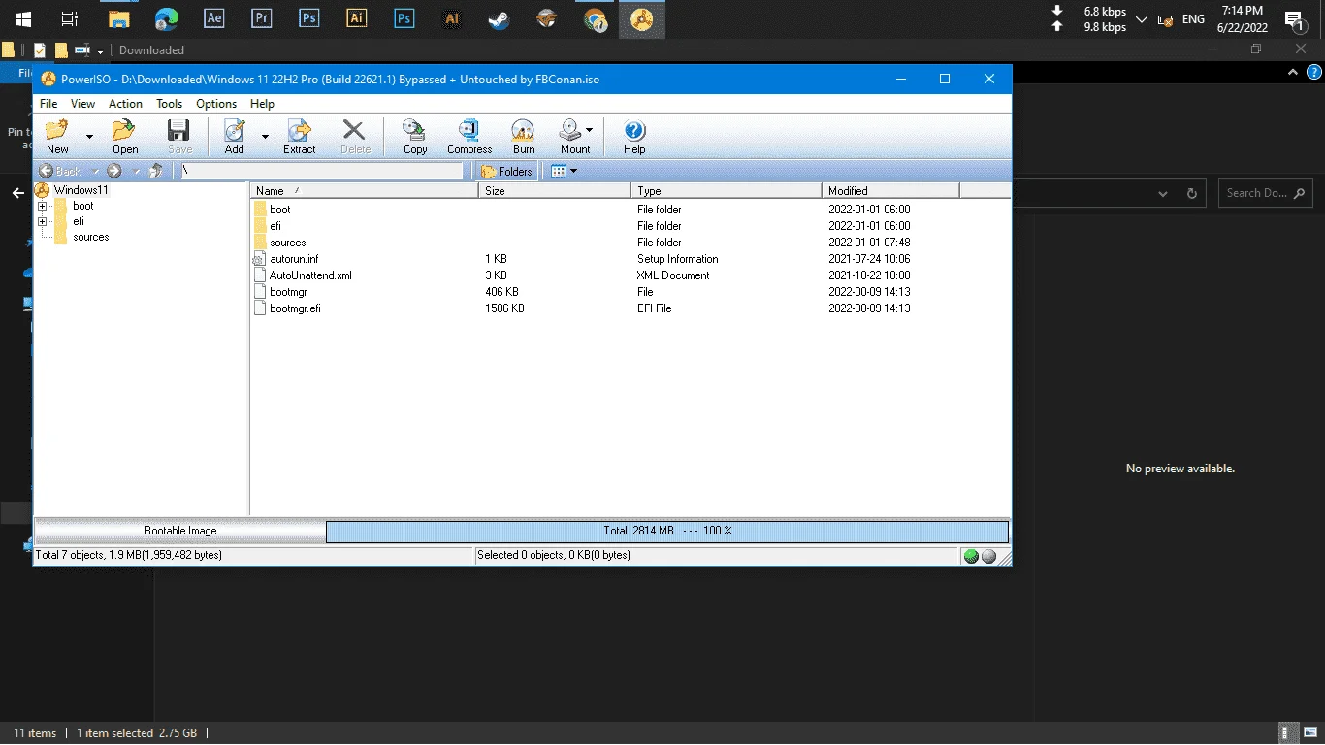
Task: Open the File menu
Action: pyautogui.click(x=48, y=104)
